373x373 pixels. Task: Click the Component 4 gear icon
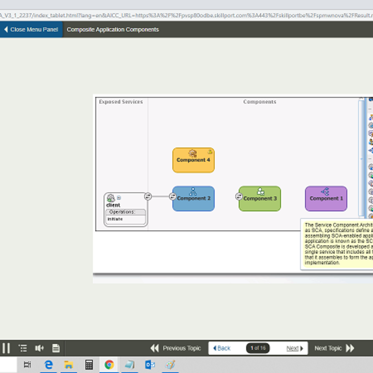click(193, 153)
